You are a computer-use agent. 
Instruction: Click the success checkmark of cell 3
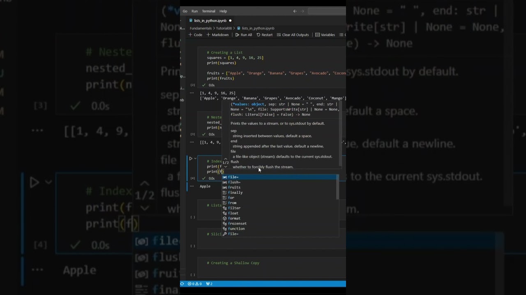(x=203, y=134)
